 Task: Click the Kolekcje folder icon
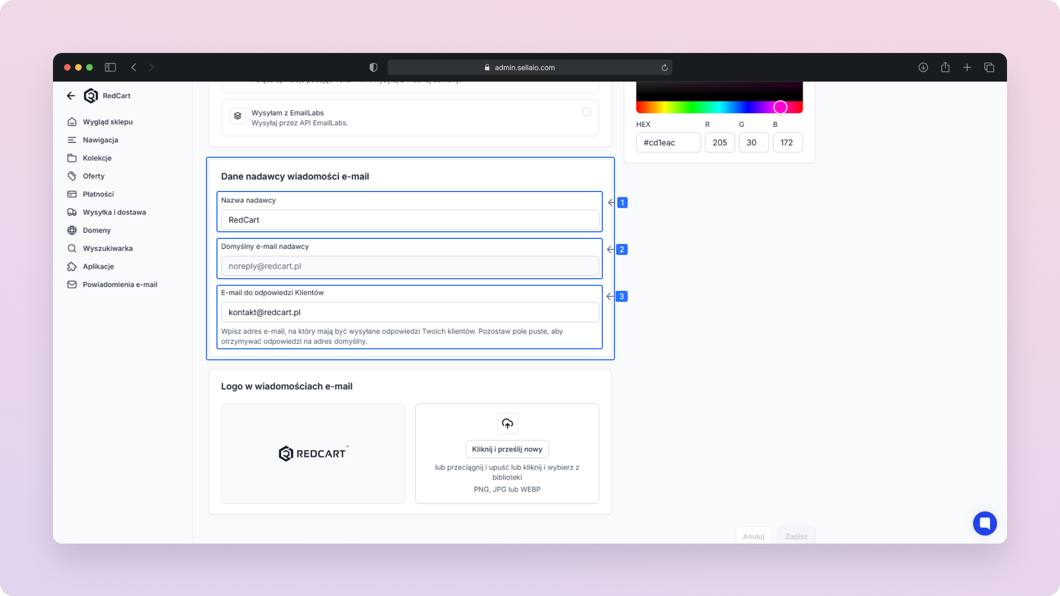72,158
